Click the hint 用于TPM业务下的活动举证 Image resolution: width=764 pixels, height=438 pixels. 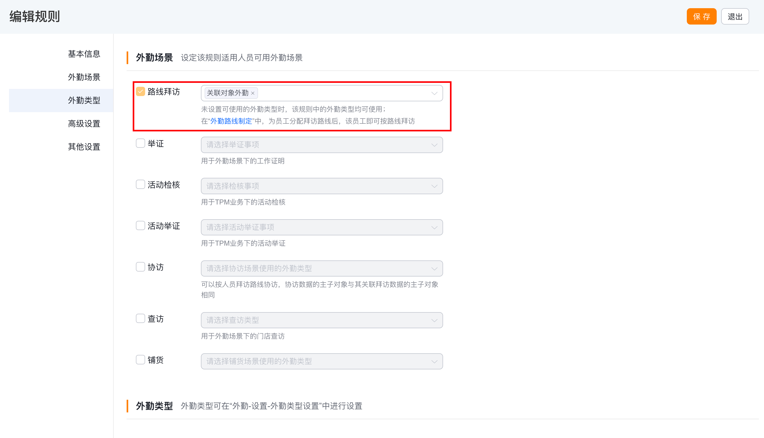click(x=243, y=244)
